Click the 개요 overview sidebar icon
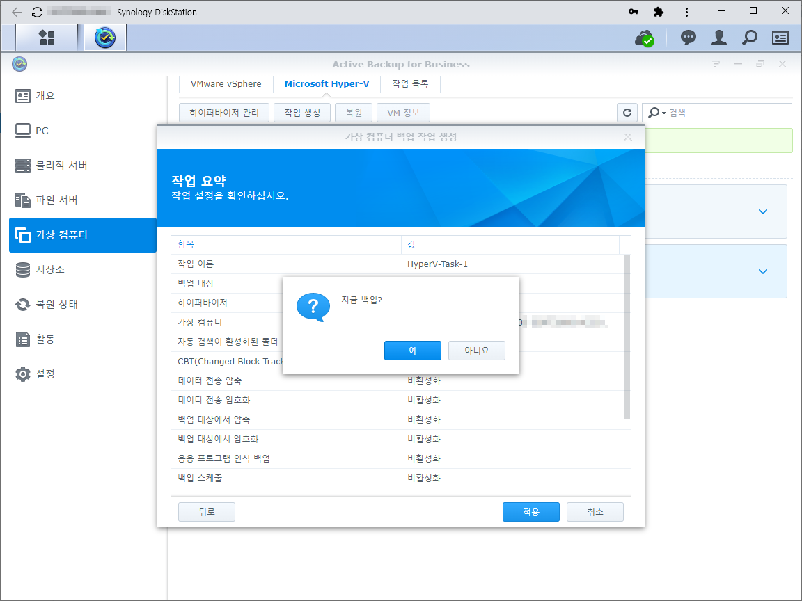 pyautogui.click(x=22, y=95)
